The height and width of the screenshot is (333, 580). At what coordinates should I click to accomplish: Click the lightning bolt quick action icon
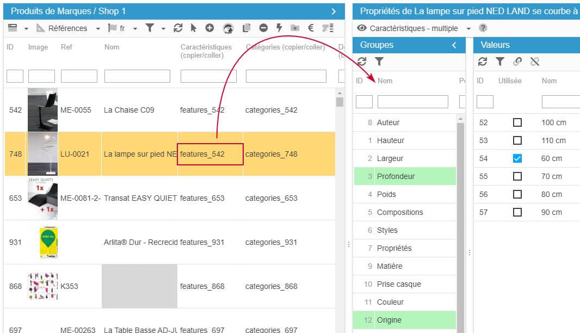pos(279,28)
